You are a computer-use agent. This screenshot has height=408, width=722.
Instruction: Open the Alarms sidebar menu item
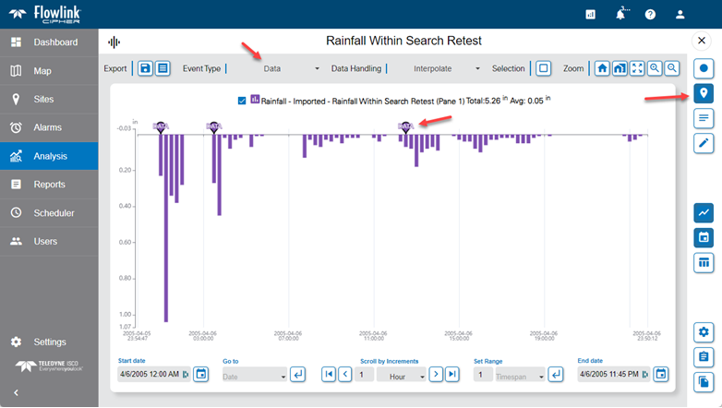[x=49, y=127]
